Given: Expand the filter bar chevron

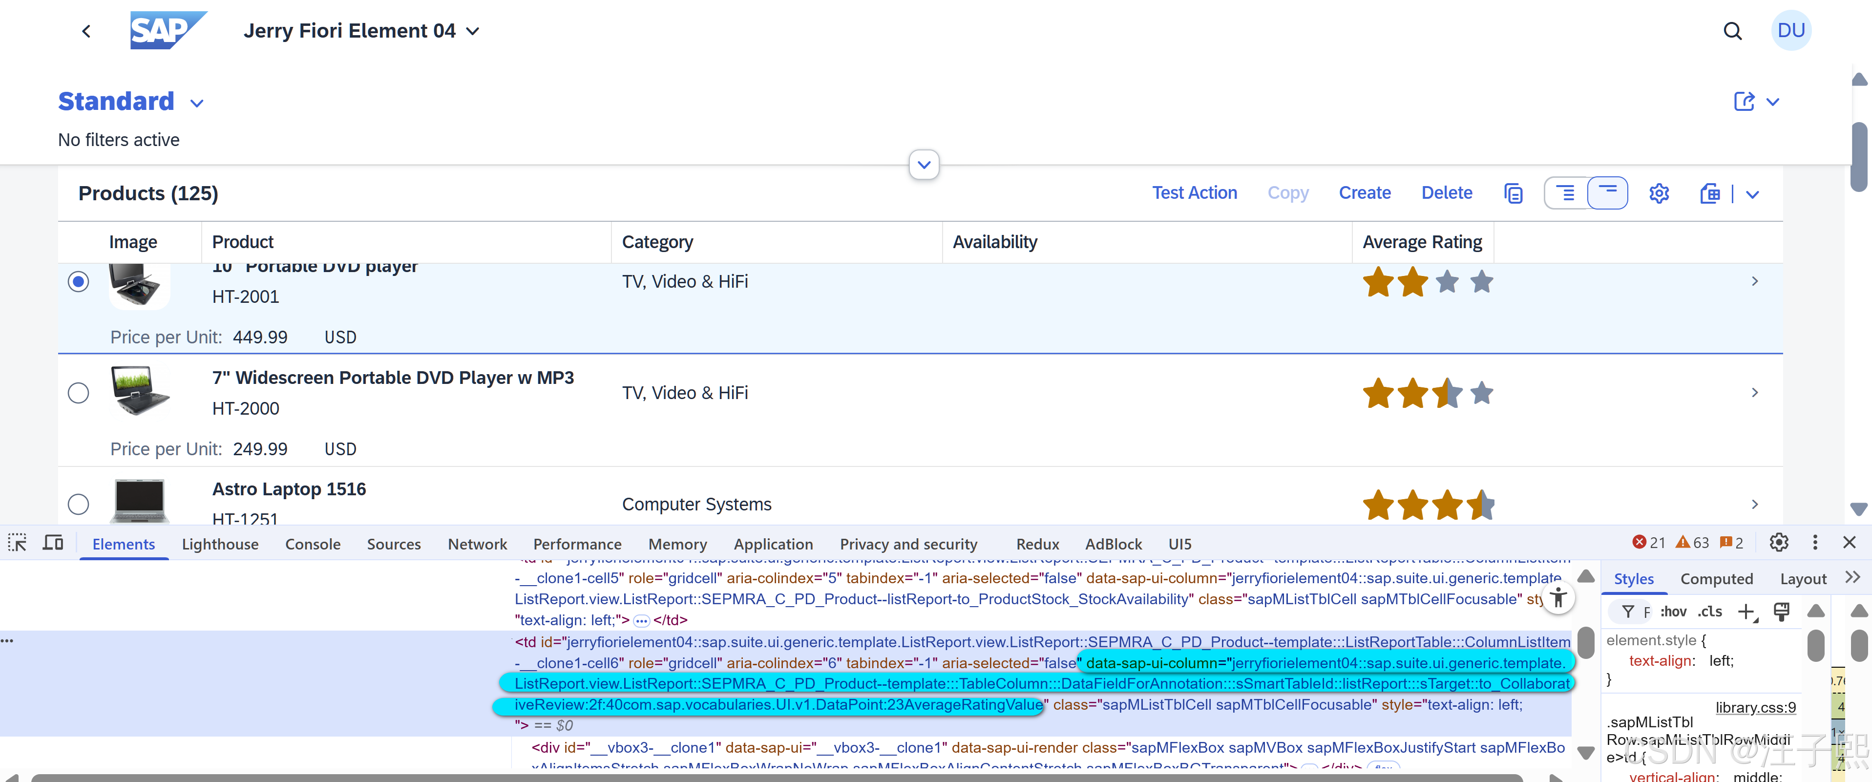Looking at the screenshot, I should click(x=924, y=165).
